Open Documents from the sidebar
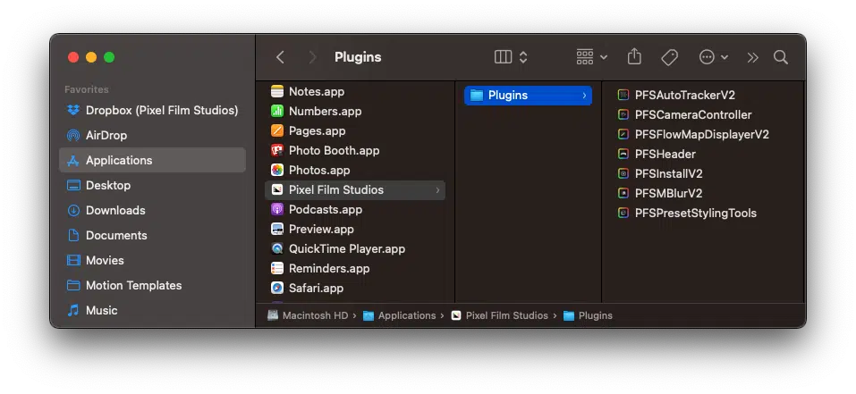Screen dimensions: 856x394 point(152,236)
